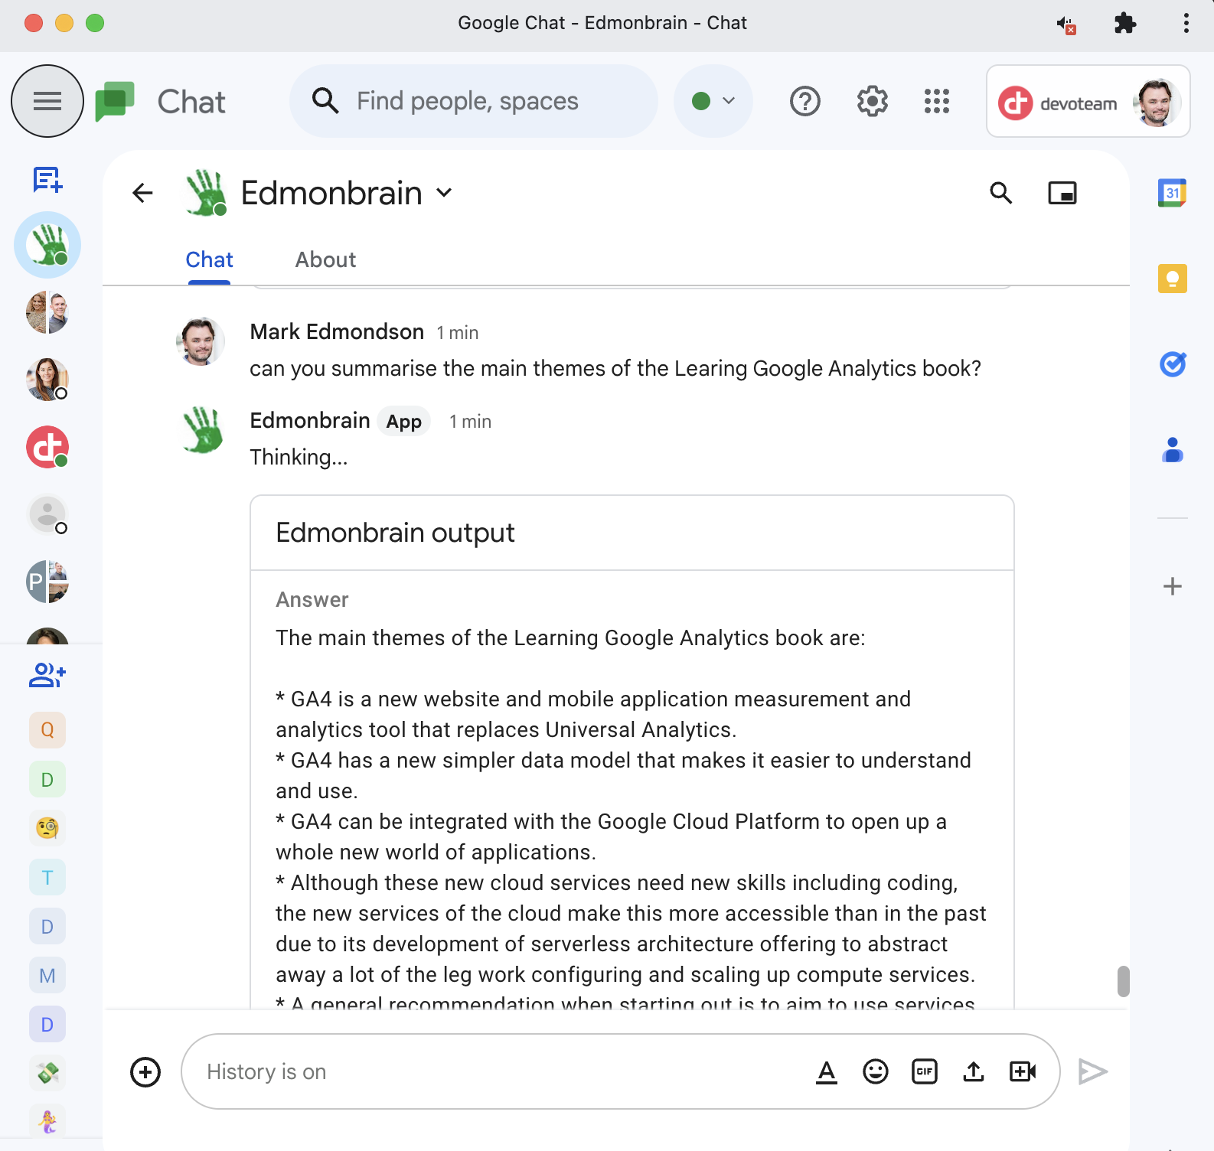Image resolution: width=1214 pixels, height=1151 pixels.
Task: Open Google Calendar side panel
Action: [x=1172, y=193]
